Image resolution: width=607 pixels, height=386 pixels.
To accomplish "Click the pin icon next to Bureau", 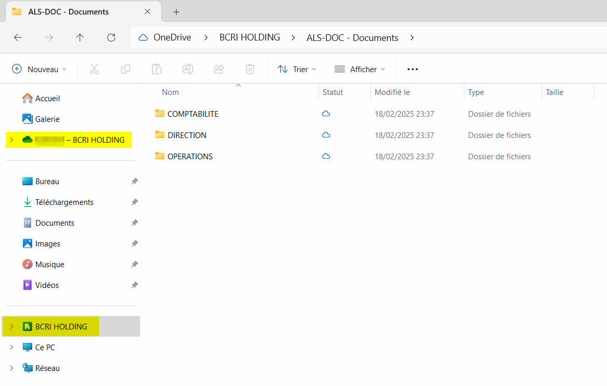I will (134, 182).
